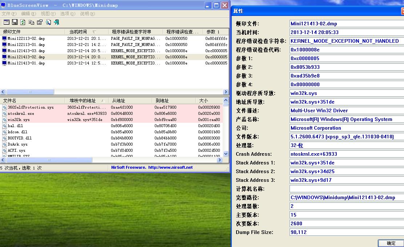Click the dump icon beside Mini122113-02.dmp
404x247 pixels.
[x=4, y=38]
